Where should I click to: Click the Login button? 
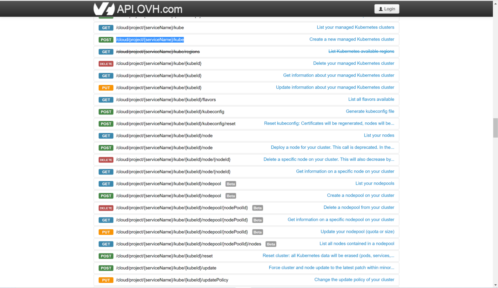[x=387, y=9]
